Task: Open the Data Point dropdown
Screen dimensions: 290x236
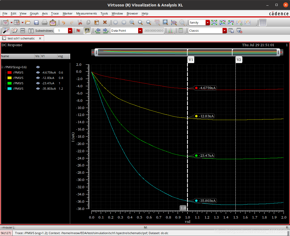Action: pos(140,31)
